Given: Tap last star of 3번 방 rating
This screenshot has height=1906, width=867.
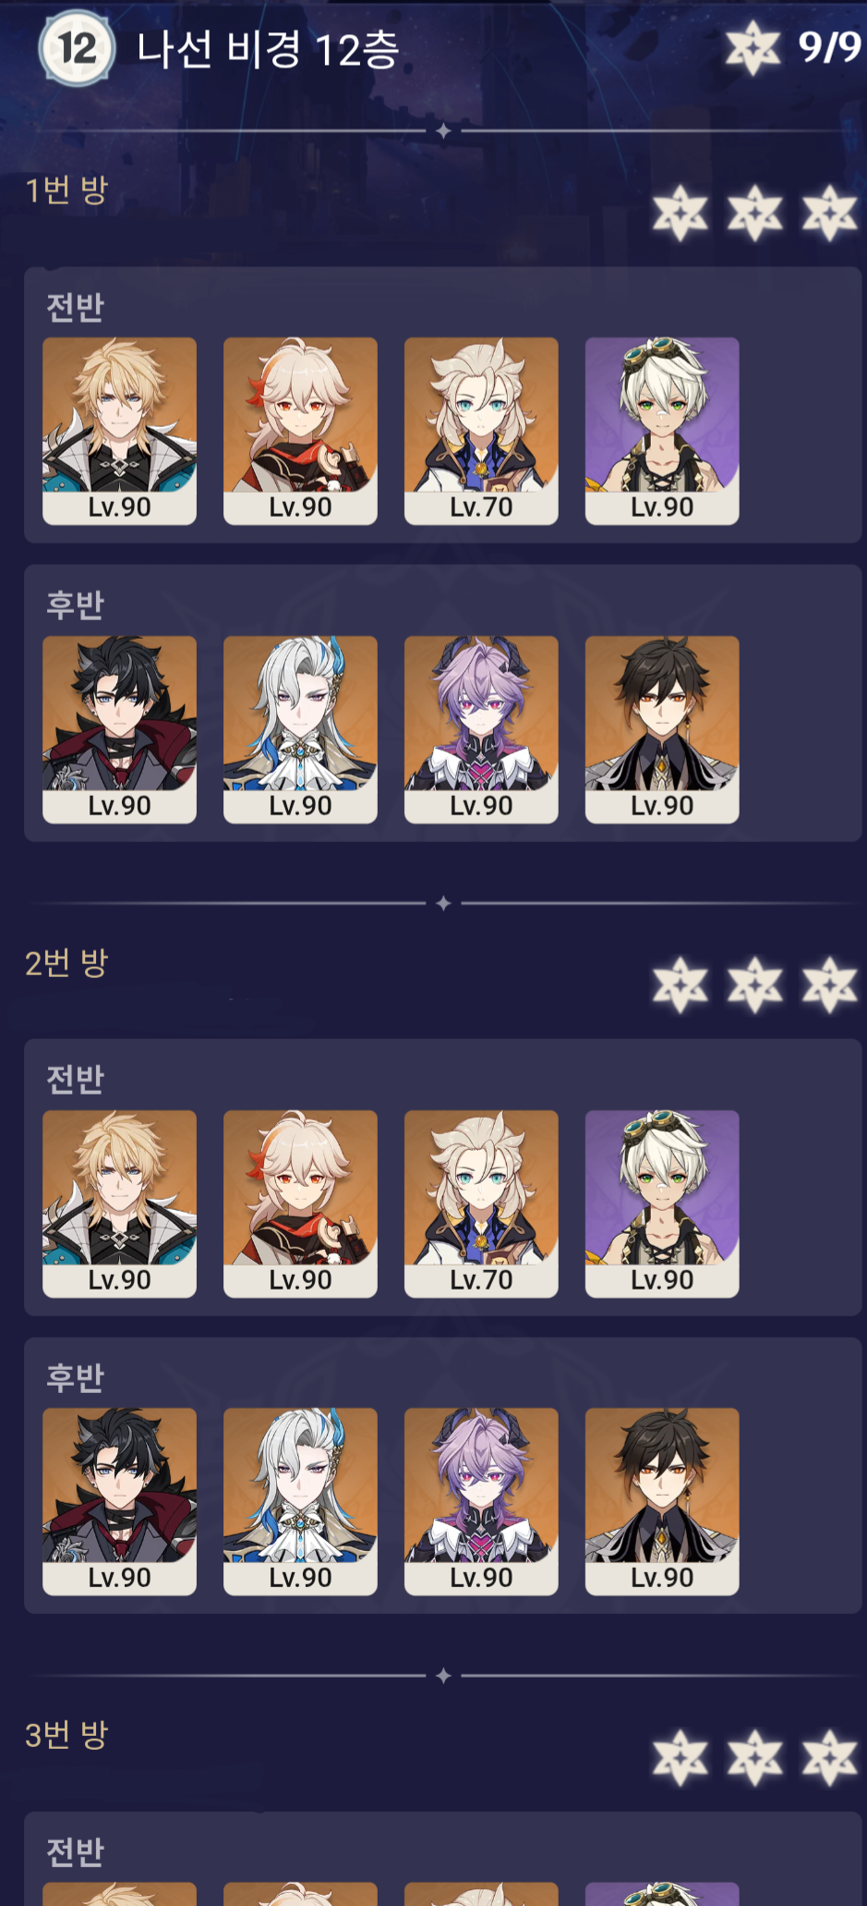Looking at the screenshot, I should tap(830, 1757).
